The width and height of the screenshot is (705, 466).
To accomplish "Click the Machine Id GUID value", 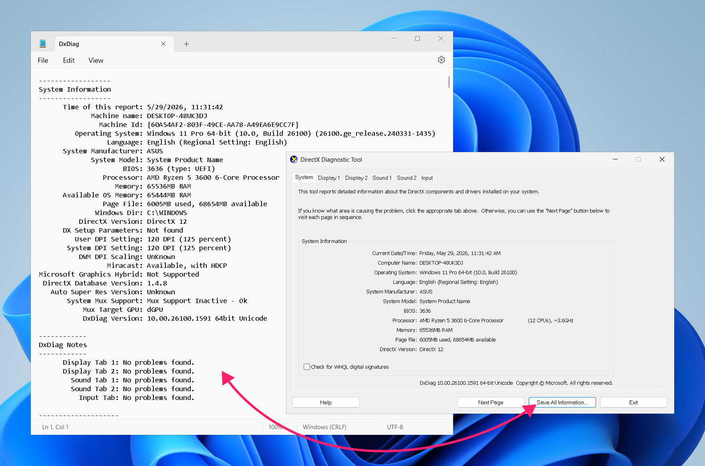I will pos(223,125).
